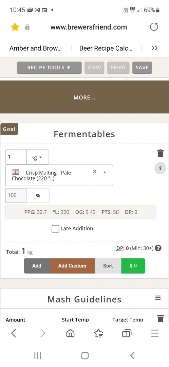Delete the Pale Chocolate fermentable via trash icon
The height and width of the screenshot is (367, 169).
click(x=161, y=153)
